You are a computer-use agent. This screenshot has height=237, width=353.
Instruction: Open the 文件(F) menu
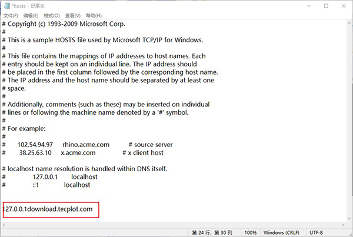tap(11, 16)
